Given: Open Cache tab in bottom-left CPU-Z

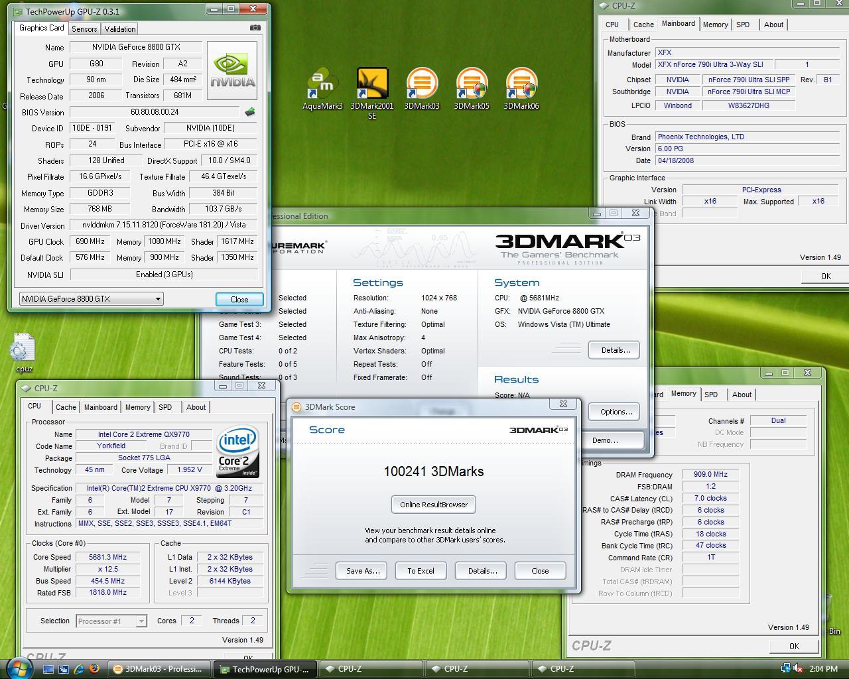Looking at the screenshot, I should tap(66, 407).
